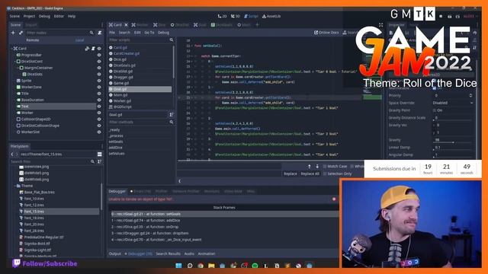Switch to Local scene tree view
Viewport: 488px width, 274px height.
pos(79,40)
